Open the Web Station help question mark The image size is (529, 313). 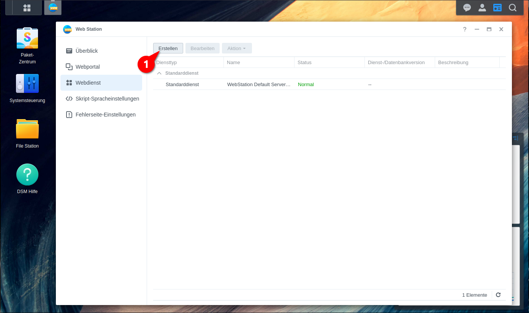(465, 29)
